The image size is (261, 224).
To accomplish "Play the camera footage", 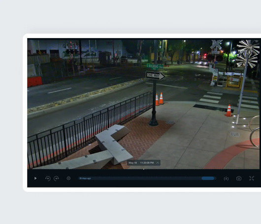I will (35, 178).
